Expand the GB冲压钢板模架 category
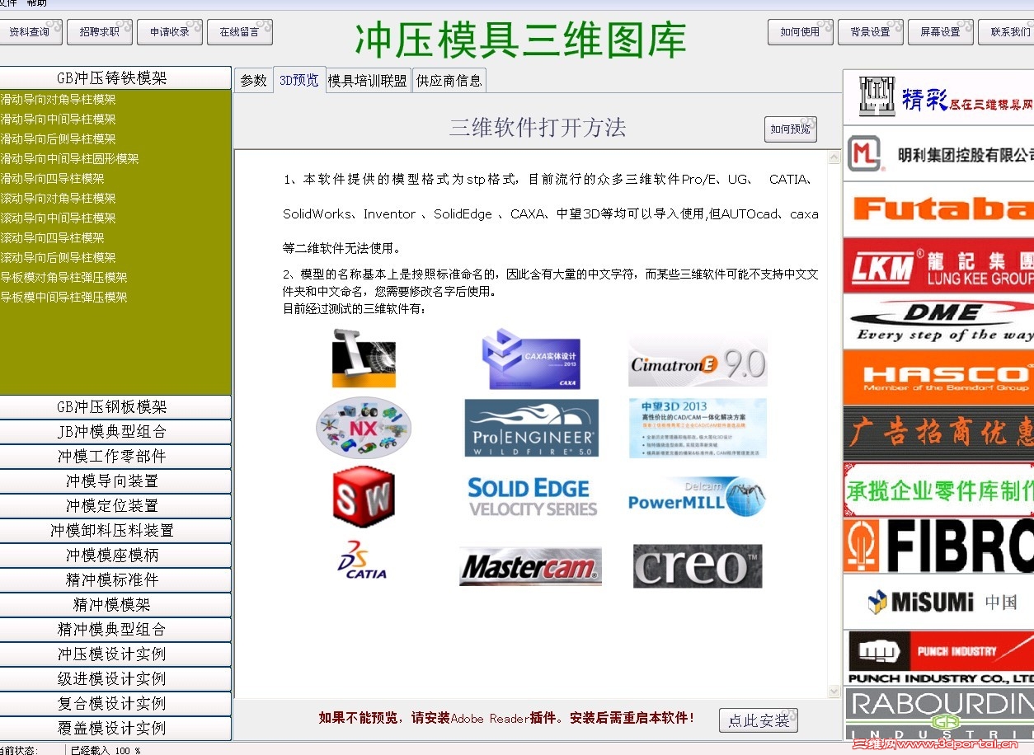 [x=114, y=407]
